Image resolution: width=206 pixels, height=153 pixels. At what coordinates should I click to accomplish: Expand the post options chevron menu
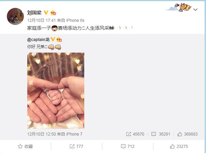point(195,10)
